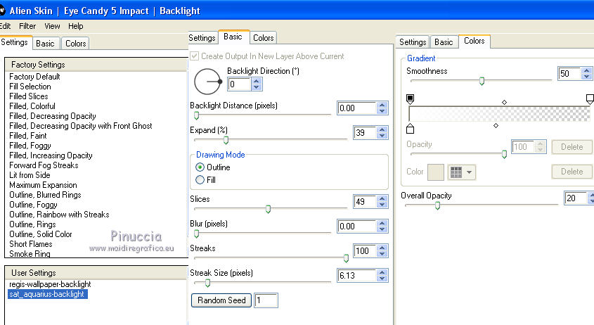Increase the Streaks value
594x325 pixels.
point(382,248)
